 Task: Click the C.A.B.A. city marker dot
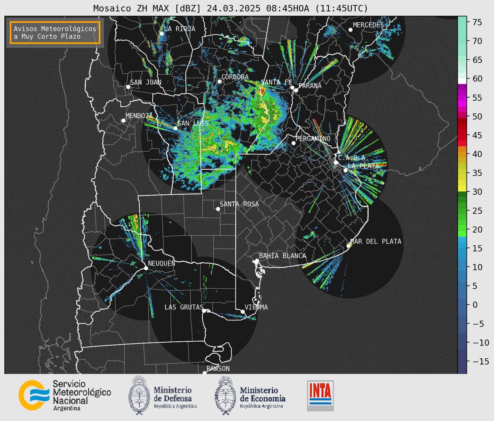(x=336, y=162)
